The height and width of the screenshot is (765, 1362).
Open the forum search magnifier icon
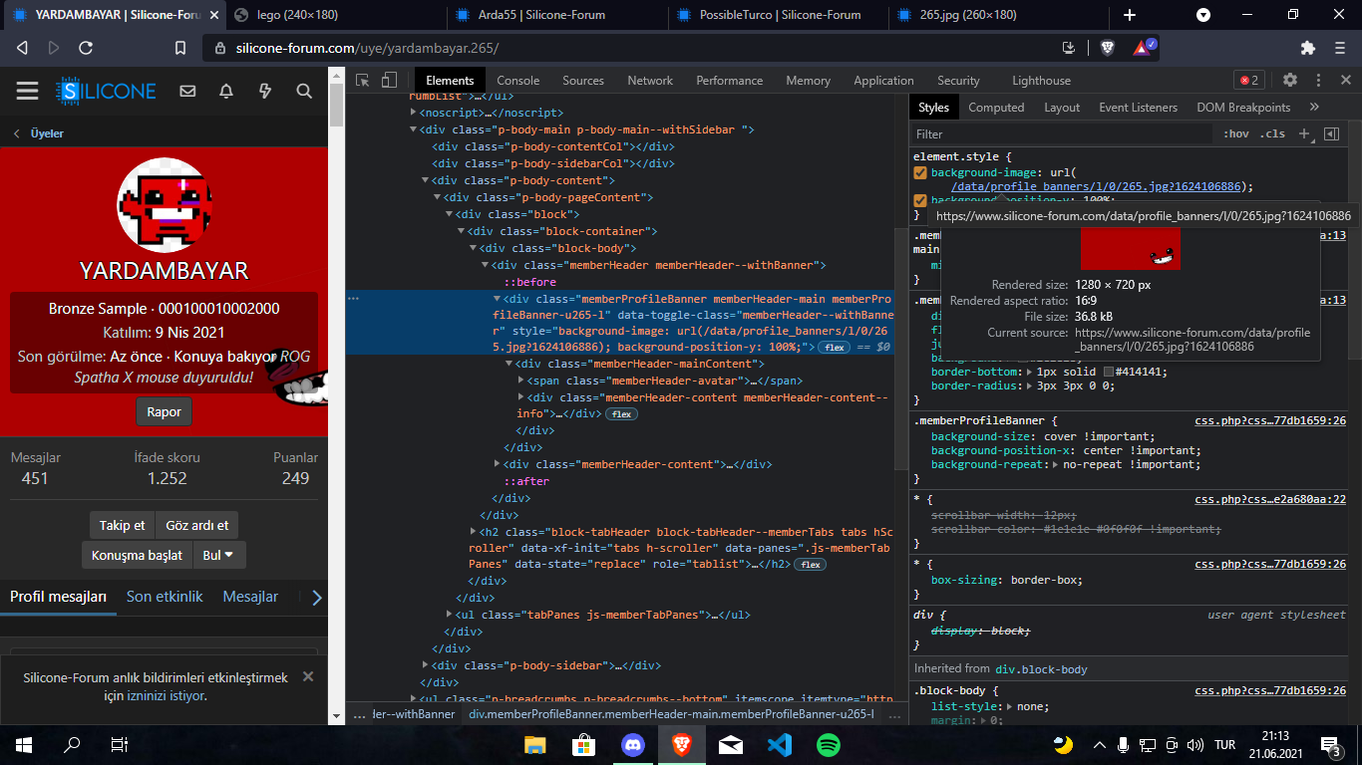(304, 92)
